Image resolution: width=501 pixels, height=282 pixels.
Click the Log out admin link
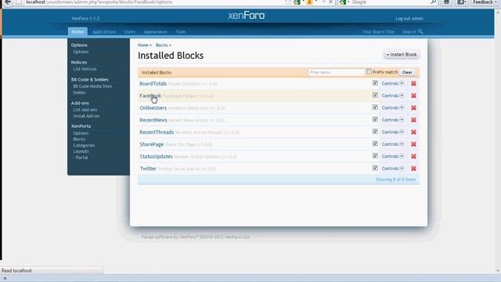tap(409, 19)
